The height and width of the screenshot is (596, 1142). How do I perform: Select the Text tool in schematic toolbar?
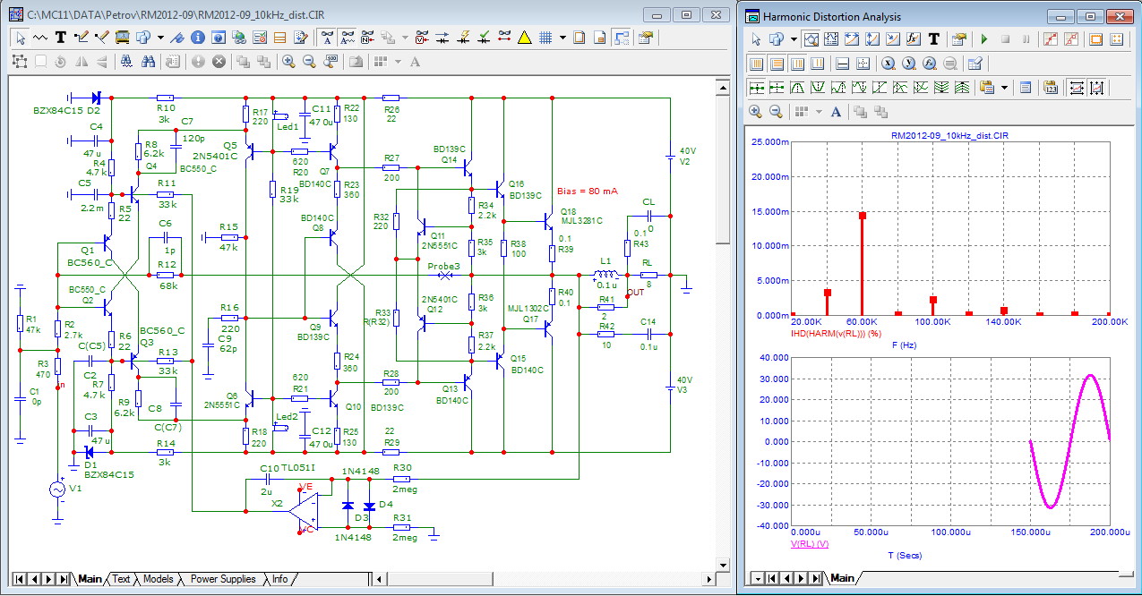click(x=61, y=38)
